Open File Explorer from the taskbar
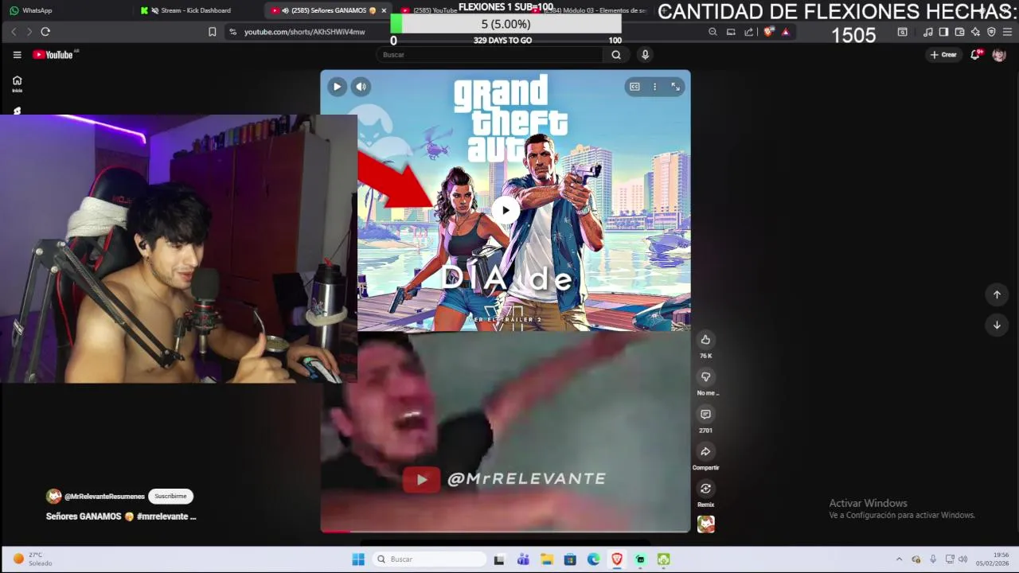Viewport: 1019px width, 573px height. (x=546, y=559)
